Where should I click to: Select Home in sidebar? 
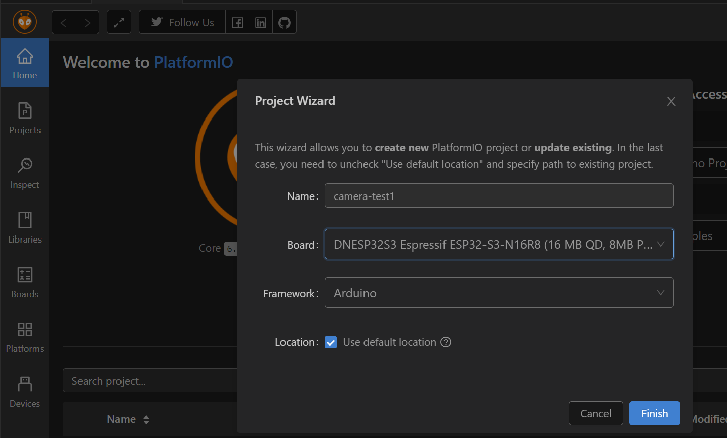pos(25,63)
